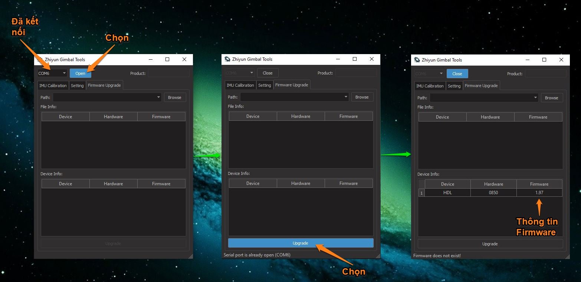Select IMU Calibration tab in right window
Screen dimensions: 581x282
point(430,86)
